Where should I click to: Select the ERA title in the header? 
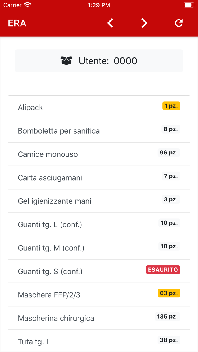[x=17, y=23]
